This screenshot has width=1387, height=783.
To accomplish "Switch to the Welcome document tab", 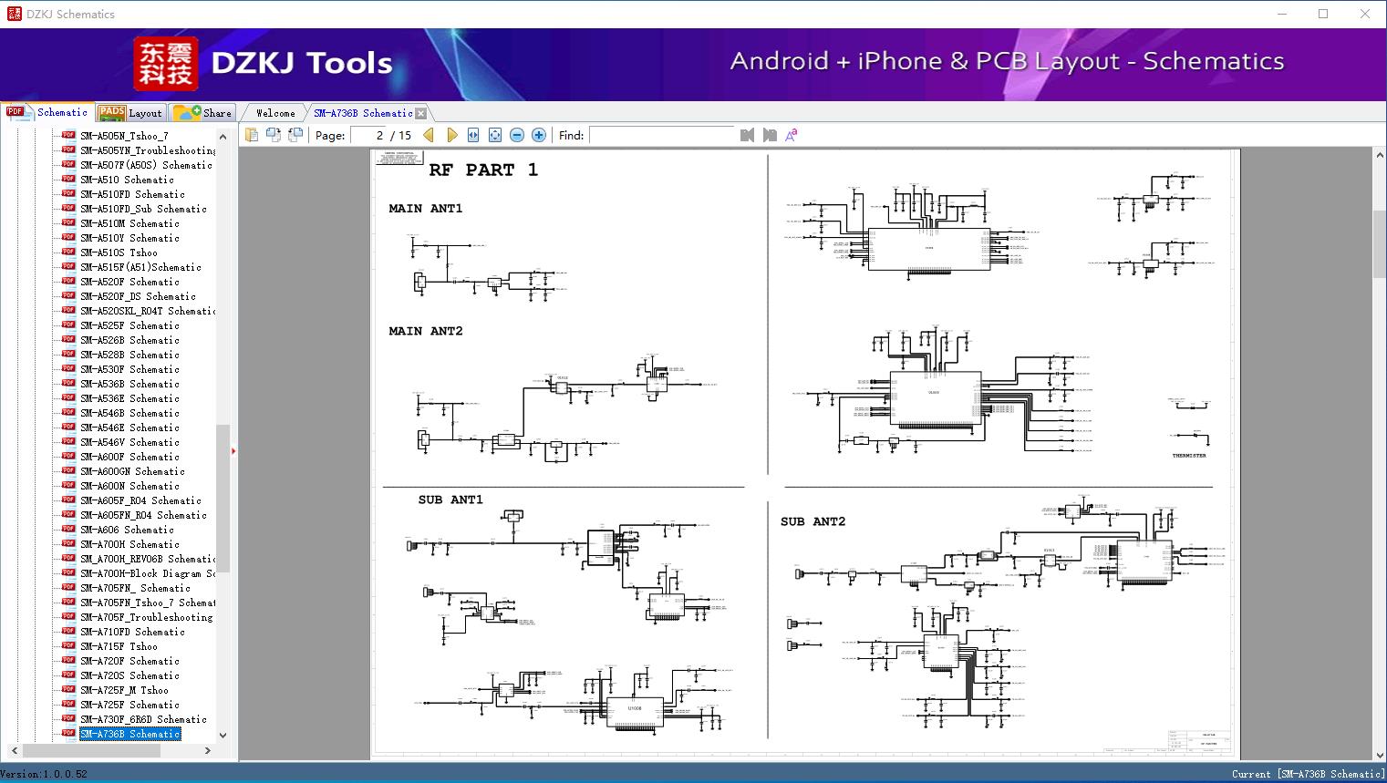I will point(275,113).
